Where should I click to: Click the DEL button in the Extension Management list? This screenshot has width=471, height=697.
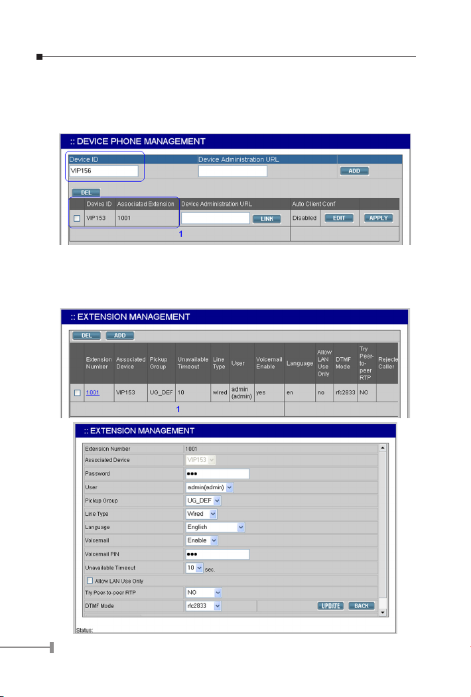tap(87, 336)
